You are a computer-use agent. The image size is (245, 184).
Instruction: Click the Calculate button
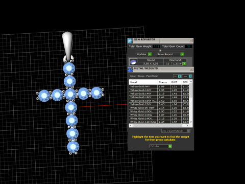pos(161,146)
